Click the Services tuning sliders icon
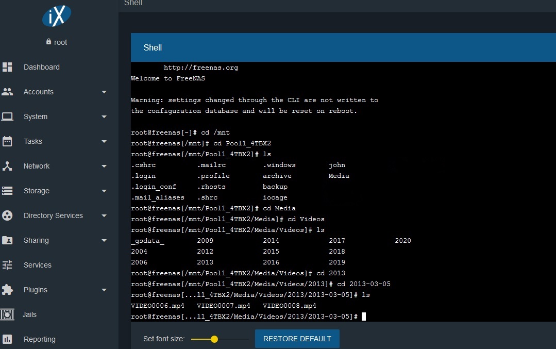This screenshot has width=556, height=349. [7, 265]
